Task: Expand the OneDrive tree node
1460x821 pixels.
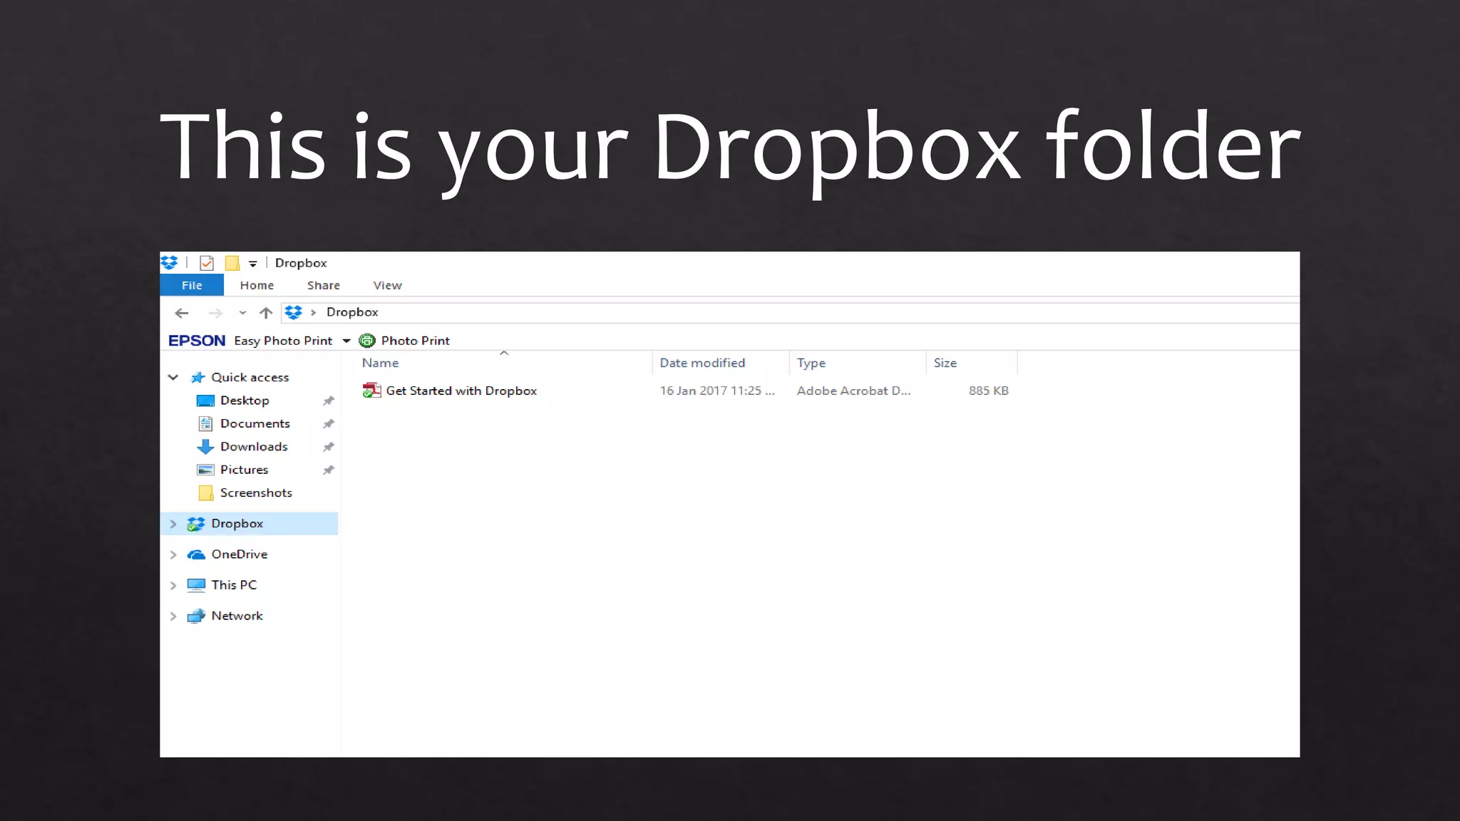Action: [173, 554]
